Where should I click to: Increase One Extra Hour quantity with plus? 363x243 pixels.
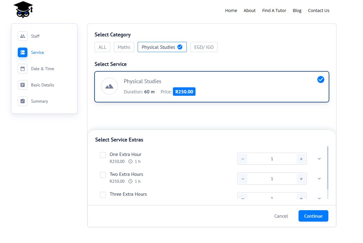pos(301,159)
